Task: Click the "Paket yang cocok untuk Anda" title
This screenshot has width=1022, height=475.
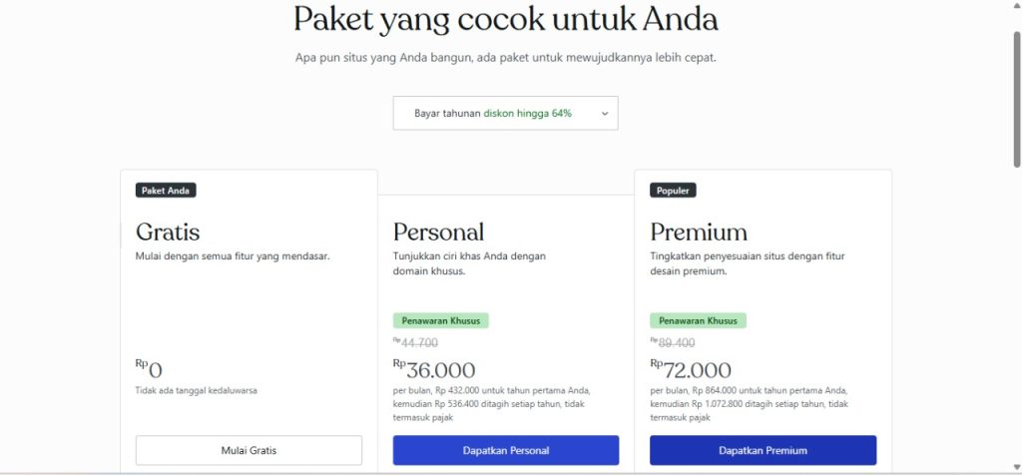Action: (505, 19)
